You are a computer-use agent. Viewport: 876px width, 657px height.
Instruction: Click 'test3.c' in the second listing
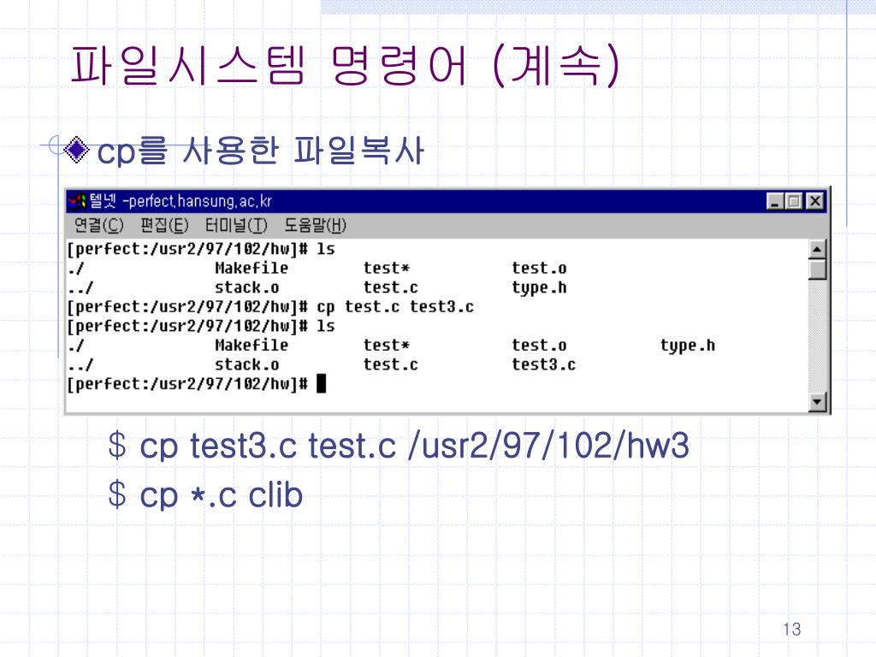pyautogui.click(x=543, y=364)
